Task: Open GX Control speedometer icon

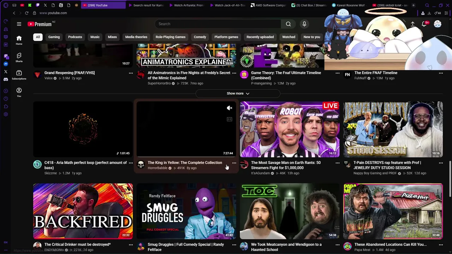Action: pos(6,21)
